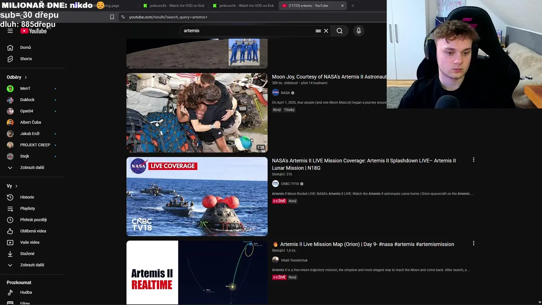The image size is (542, 305).
Task: Bookmark this page with the address bar icon
Action: [112, 17]
